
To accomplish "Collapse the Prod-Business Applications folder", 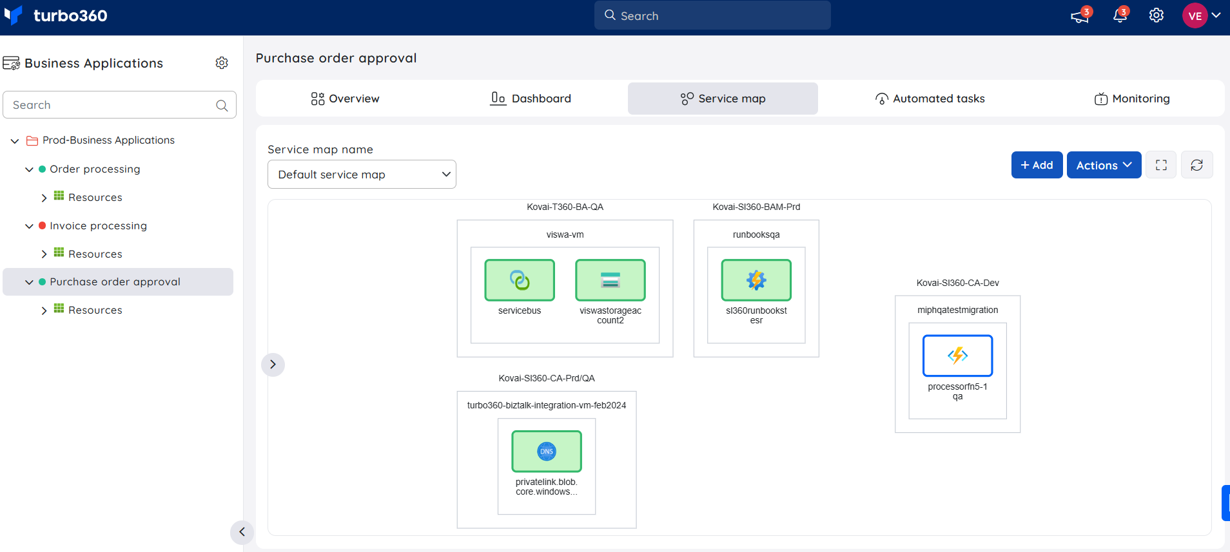I will pyautogui.click(x=15, y=141).
